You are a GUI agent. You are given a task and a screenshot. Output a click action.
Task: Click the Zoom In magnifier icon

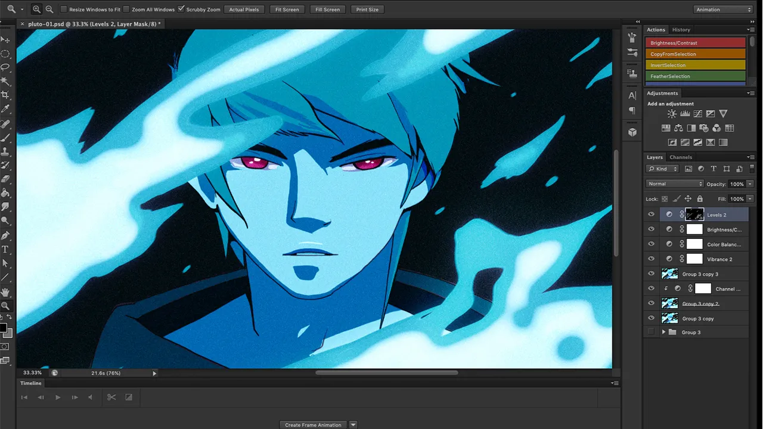point(36,10)
